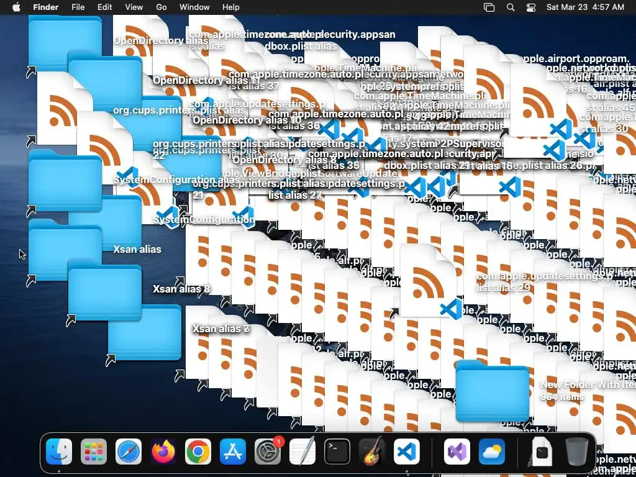Open the Weather app in Dock
Viewport: 636px width, 477px height.
click(492, 452)
